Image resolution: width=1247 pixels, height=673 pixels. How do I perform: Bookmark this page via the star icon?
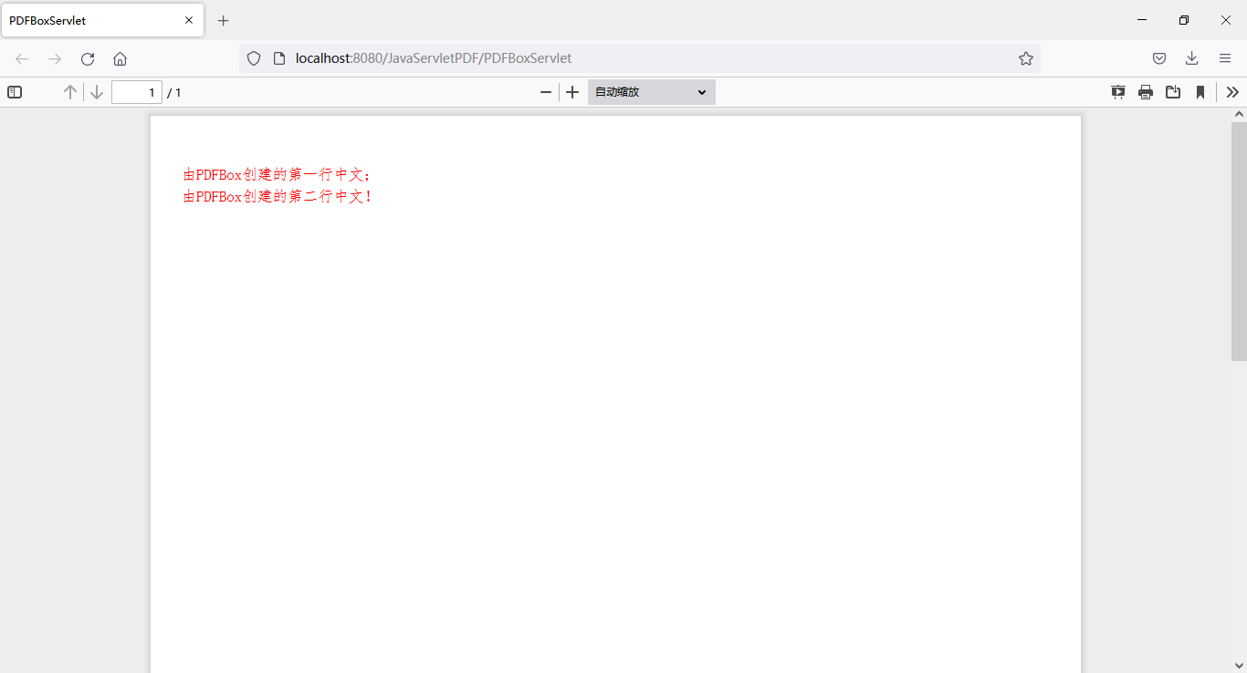click(1025, 57)
